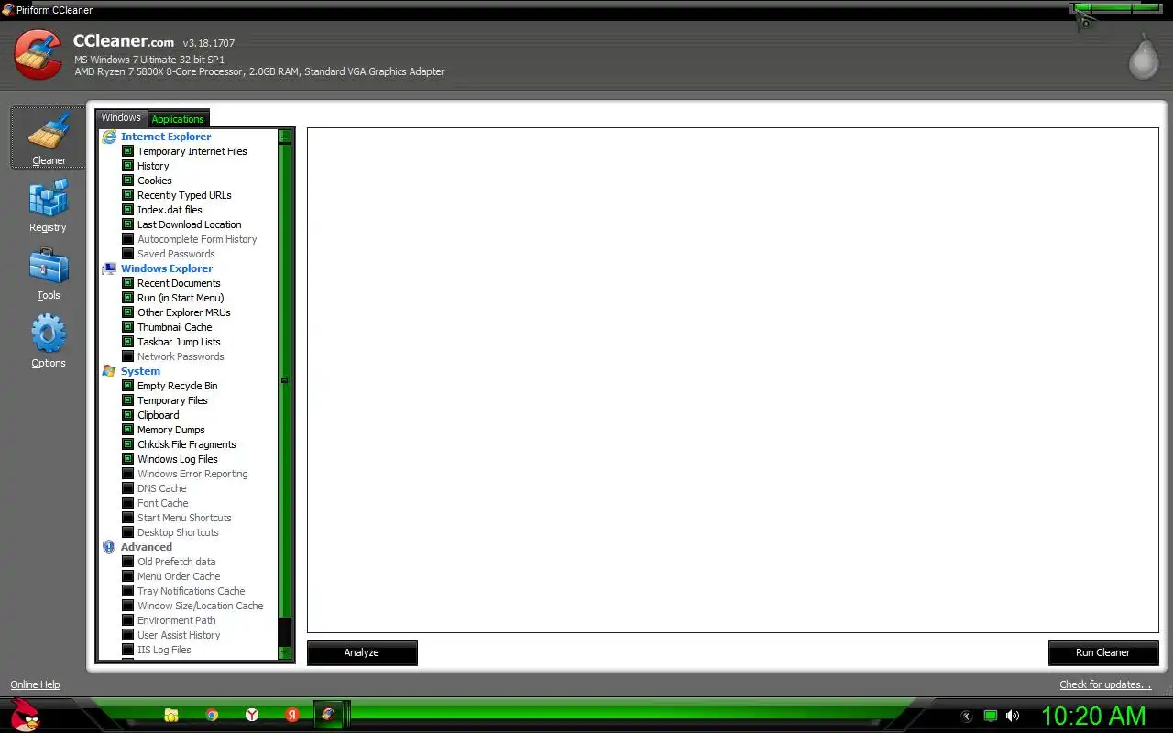Image resolution: width=1173 pixels, height=733 pixels.
Task: Launch Yandex Browser from taskbar
Action: pos(251,715)
